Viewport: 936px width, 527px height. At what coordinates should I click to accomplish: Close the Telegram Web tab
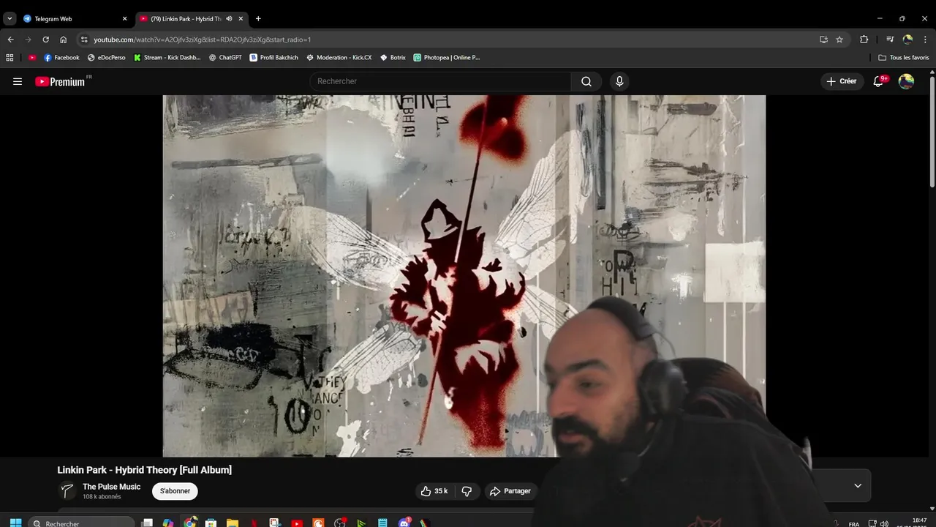[x=124, y=19]
